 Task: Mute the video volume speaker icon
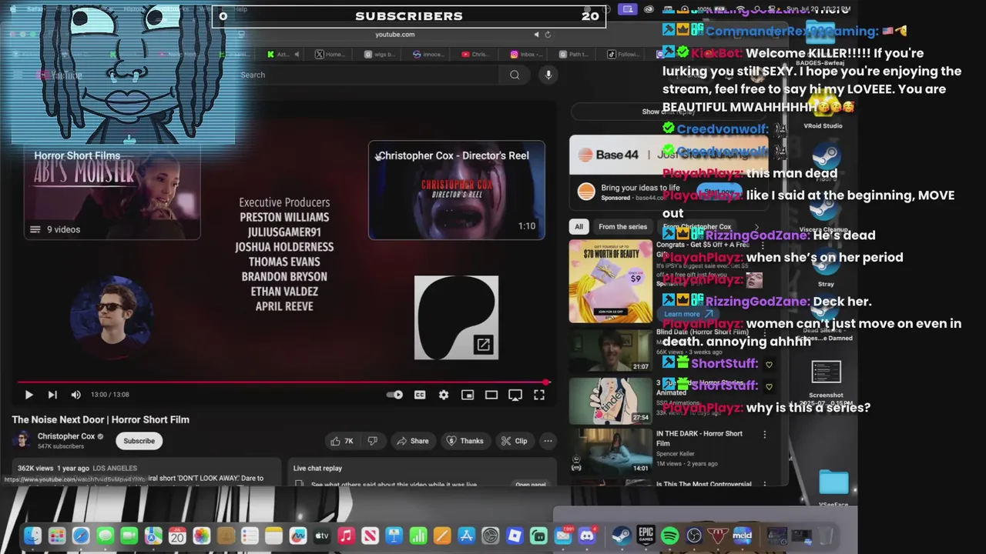[x=75, y=395]
